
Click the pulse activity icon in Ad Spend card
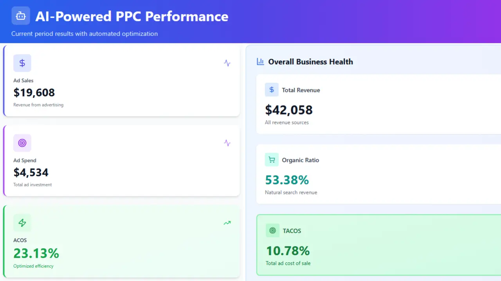pos(227,143)
